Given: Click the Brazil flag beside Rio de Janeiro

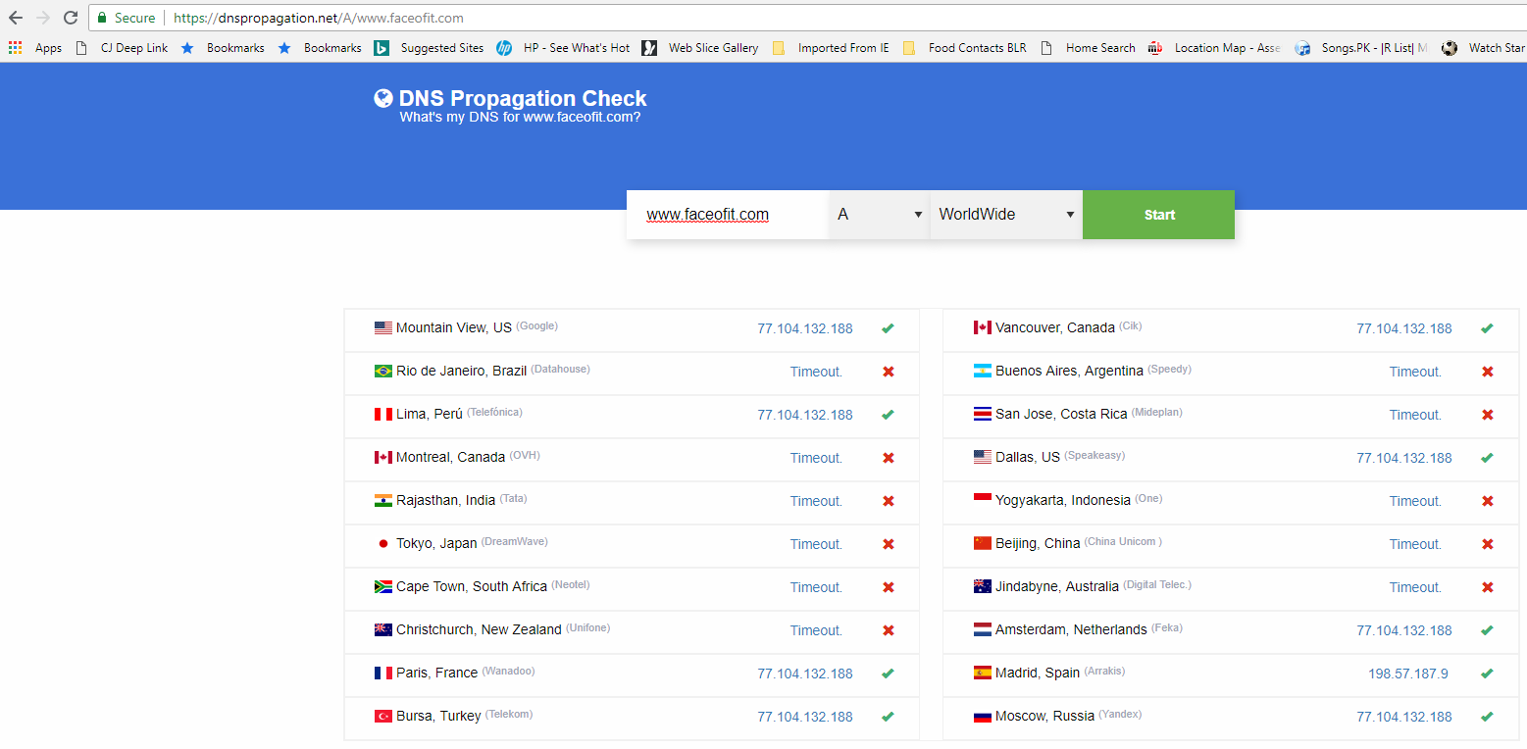Looking at the screenshot, I should click(383, 372).
